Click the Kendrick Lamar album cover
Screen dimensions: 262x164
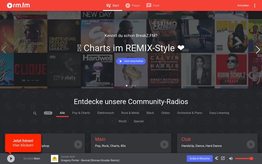(198, 36)
